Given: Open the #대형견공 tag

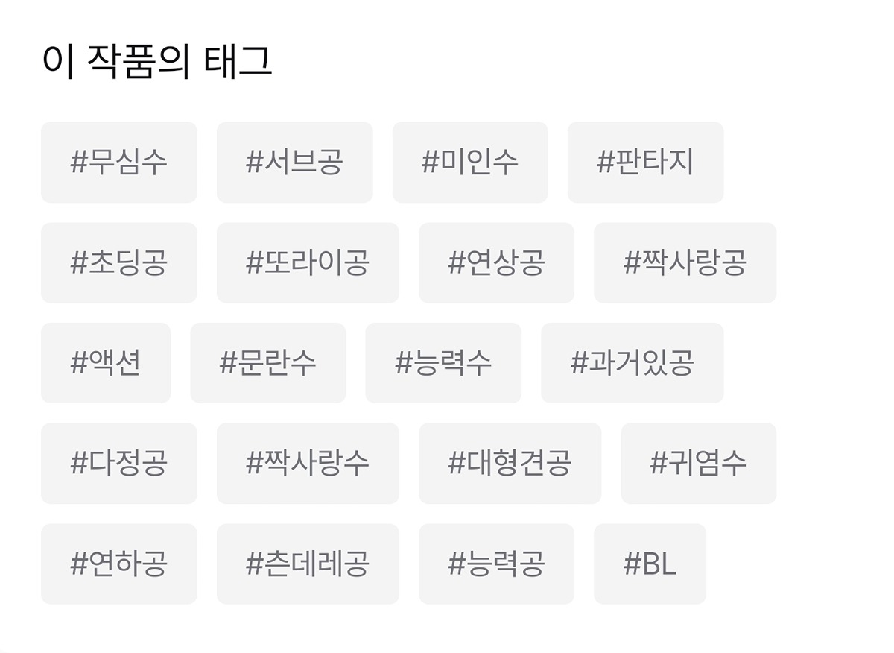Looking at the screenshot, I should point(510,463).
